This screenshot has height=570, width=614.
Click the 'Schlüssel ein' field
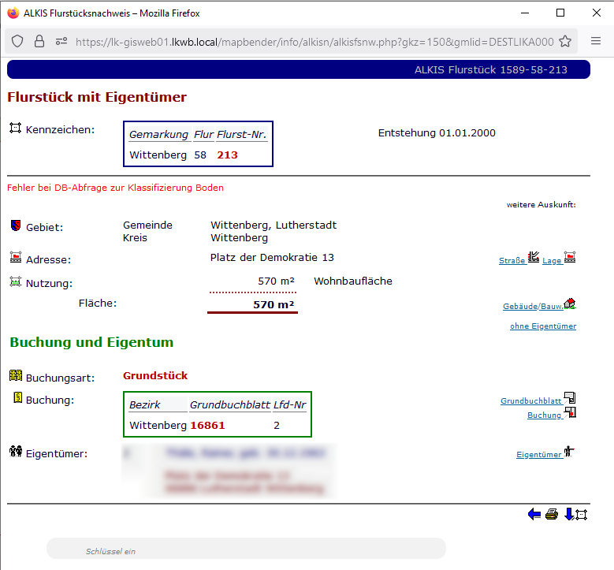pos(246,549)
